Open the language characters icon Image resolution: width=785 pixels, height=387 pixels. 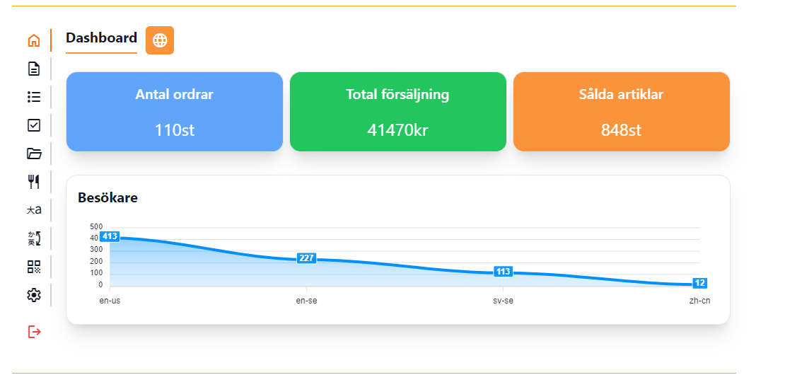(34, 210)
